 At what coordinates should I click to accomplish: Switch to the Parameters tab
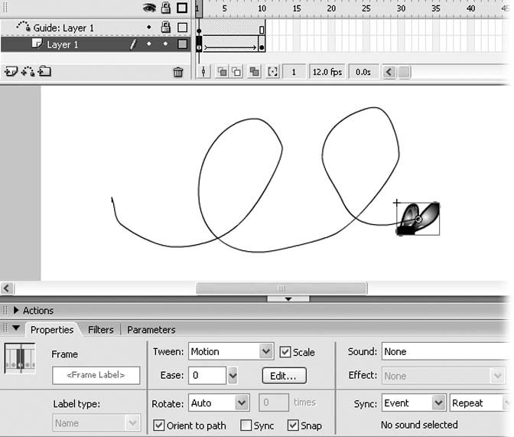pos(151,330)
